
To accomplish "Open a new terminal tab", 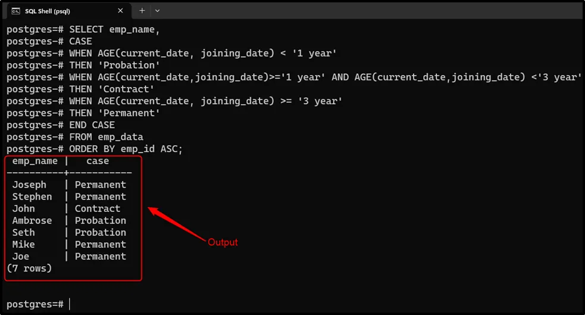I will pos(142,11).
